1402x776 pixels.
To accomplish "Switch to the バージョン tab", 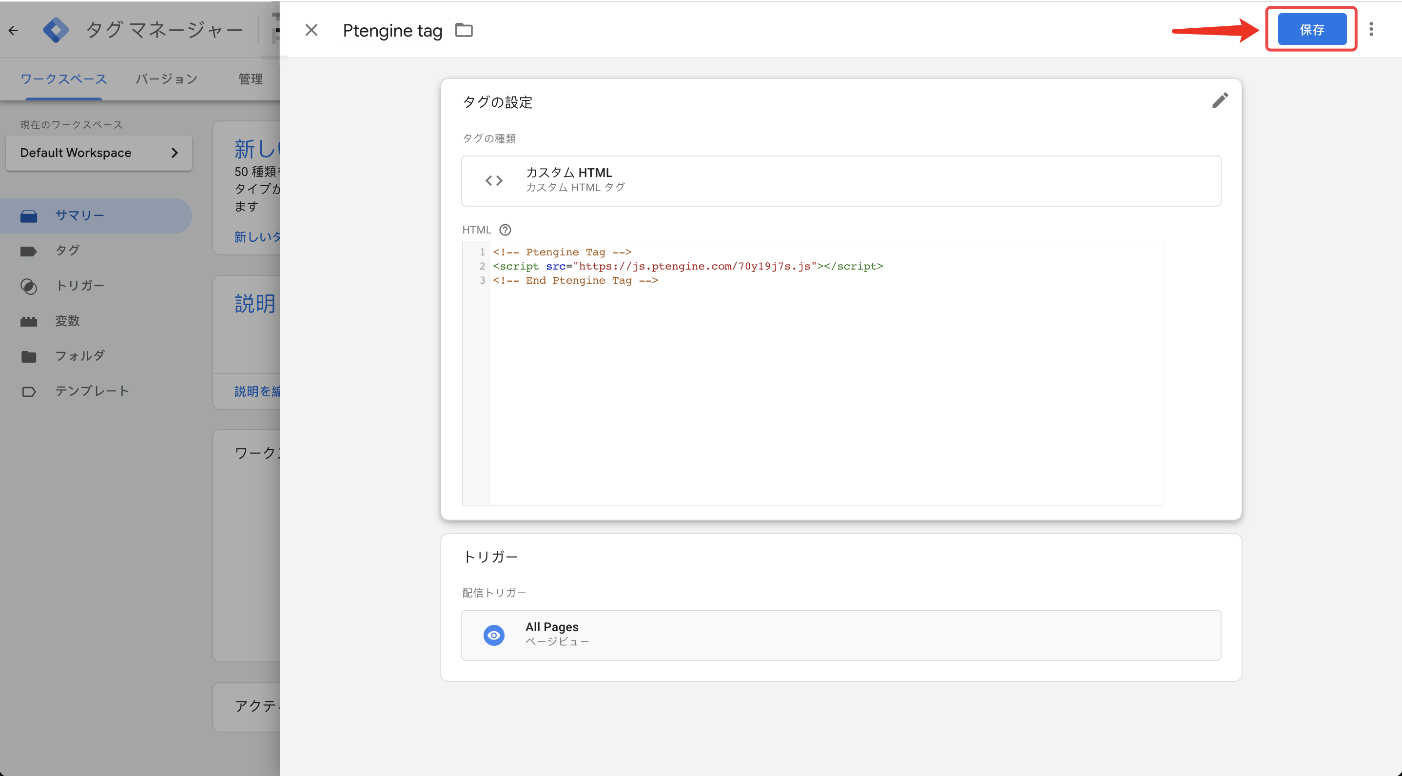I will (x=167, y=79).
